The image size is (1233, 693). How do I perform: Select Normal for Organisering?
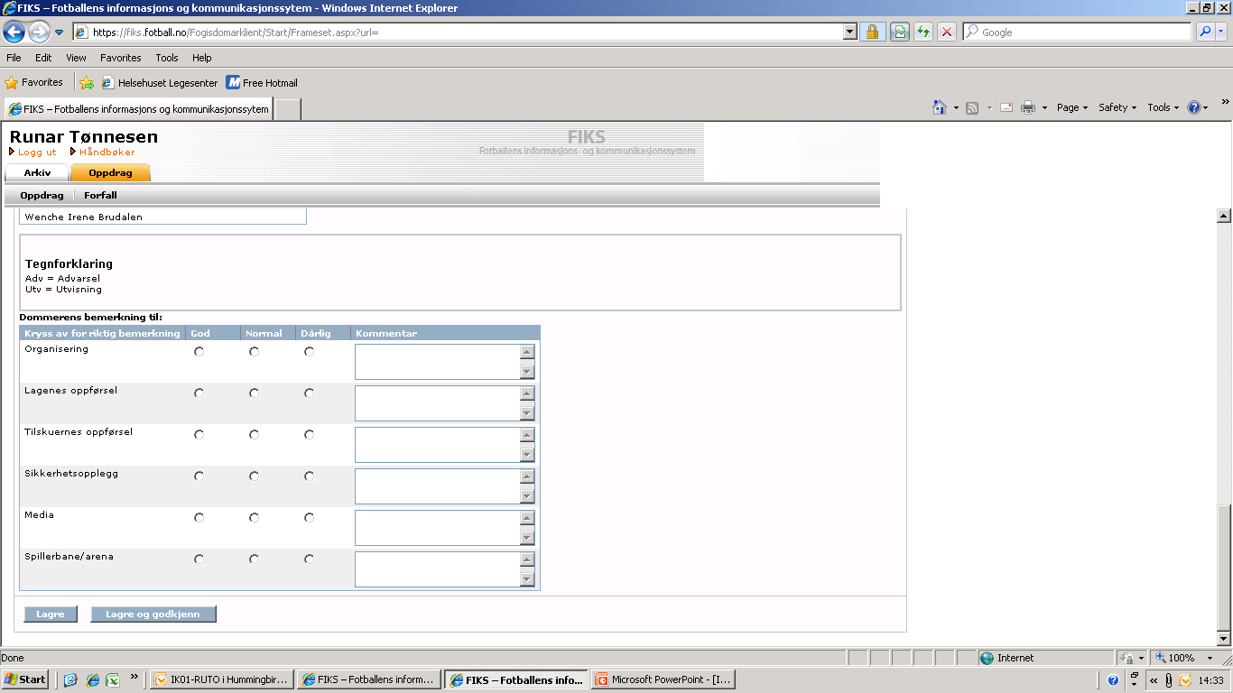point(255,352)
